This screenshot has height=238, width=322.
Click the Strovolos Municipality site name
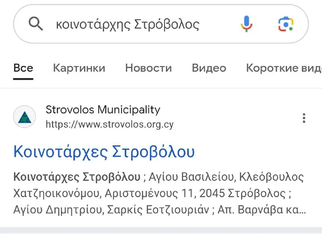tap(103, 110)
